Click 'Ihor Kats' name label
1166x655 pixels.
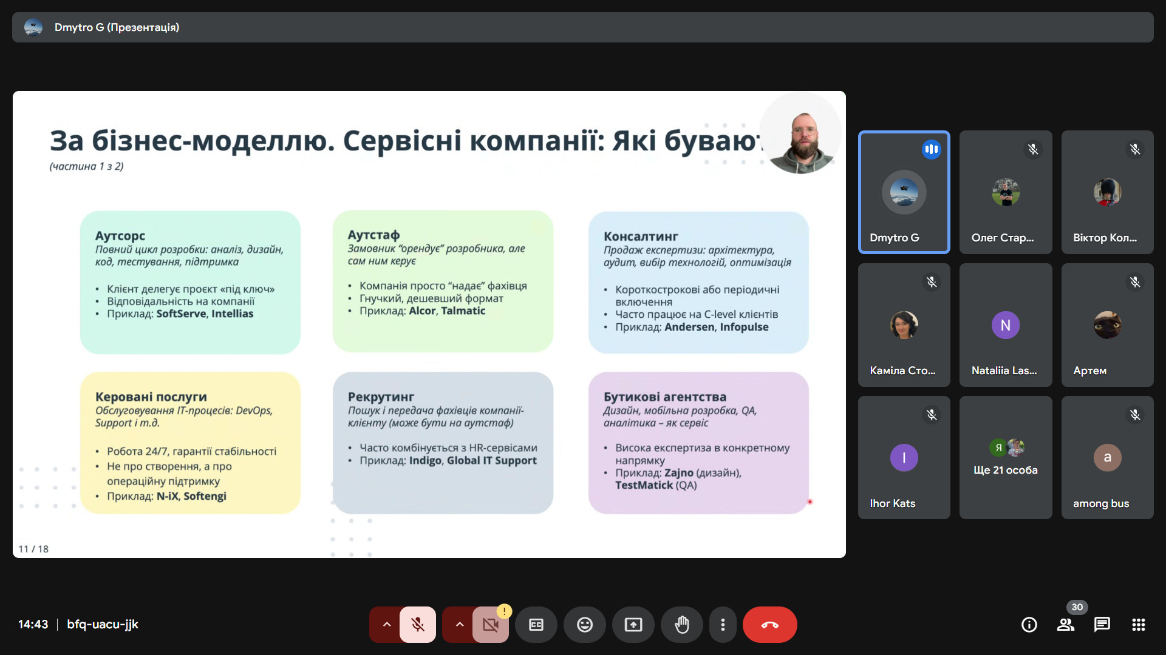click(892, 503)
